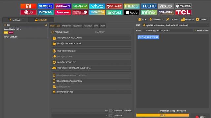
Task: Select earth - MT6769 entry
Action: 11,37
